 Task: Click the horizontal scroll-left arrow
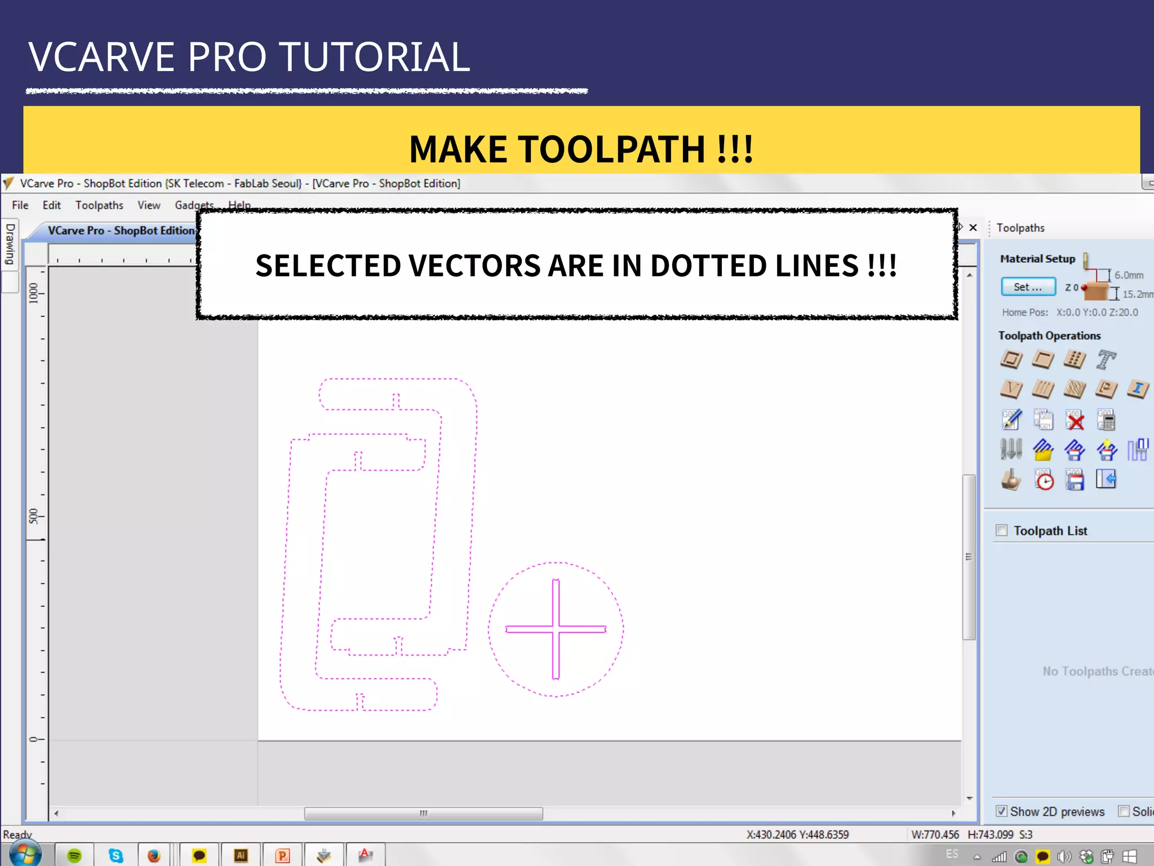[x=56, y=814]
